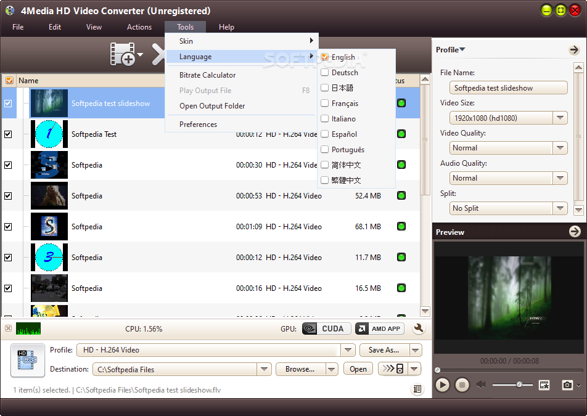Image resolution: width=587 pixels, height=416 pixels.
Task: Click green status icon of Softpedia Test row
Action: tap(401, 134)
